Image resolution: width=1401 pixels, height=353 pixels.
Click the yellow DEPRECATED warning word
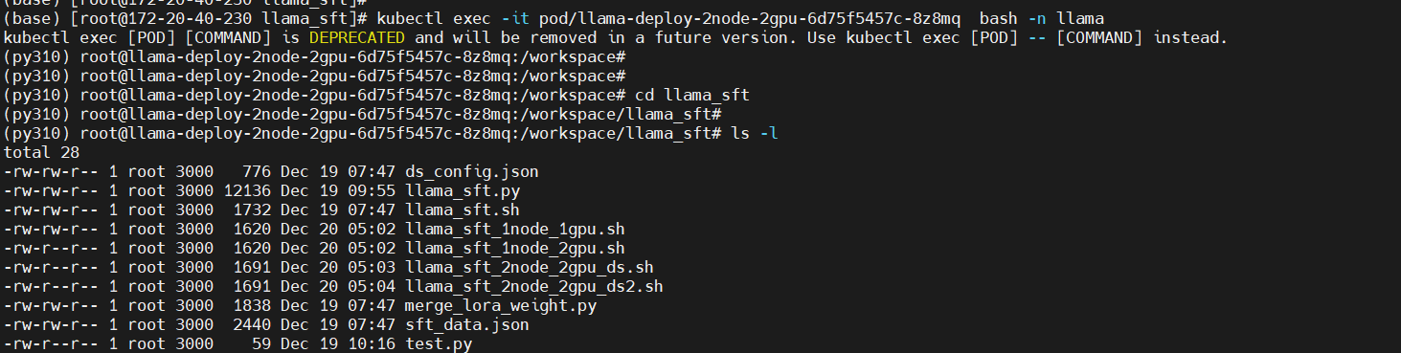pyautogui.click(x=357, y=38)
